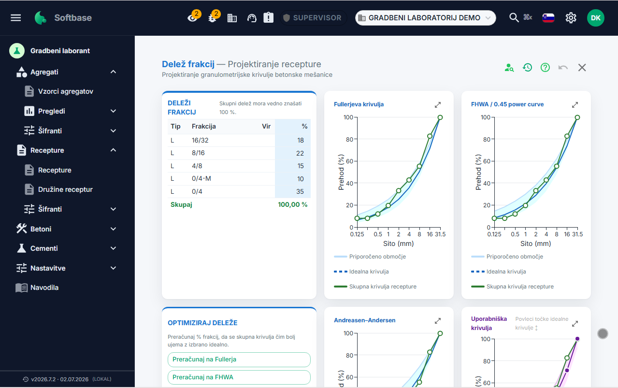
Task: Click the building company icon in top bar
Action: (x=232, y=18)
